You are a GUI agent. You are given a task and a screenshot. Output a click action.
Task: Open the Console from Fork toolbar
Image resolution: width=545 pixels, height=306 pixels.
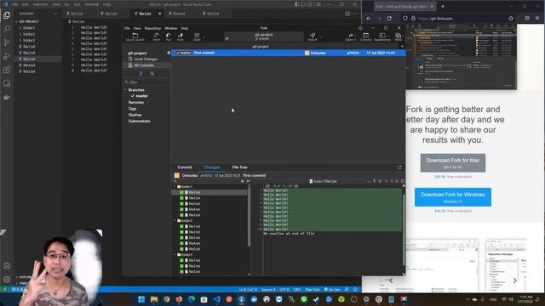(x=365, y=37)
